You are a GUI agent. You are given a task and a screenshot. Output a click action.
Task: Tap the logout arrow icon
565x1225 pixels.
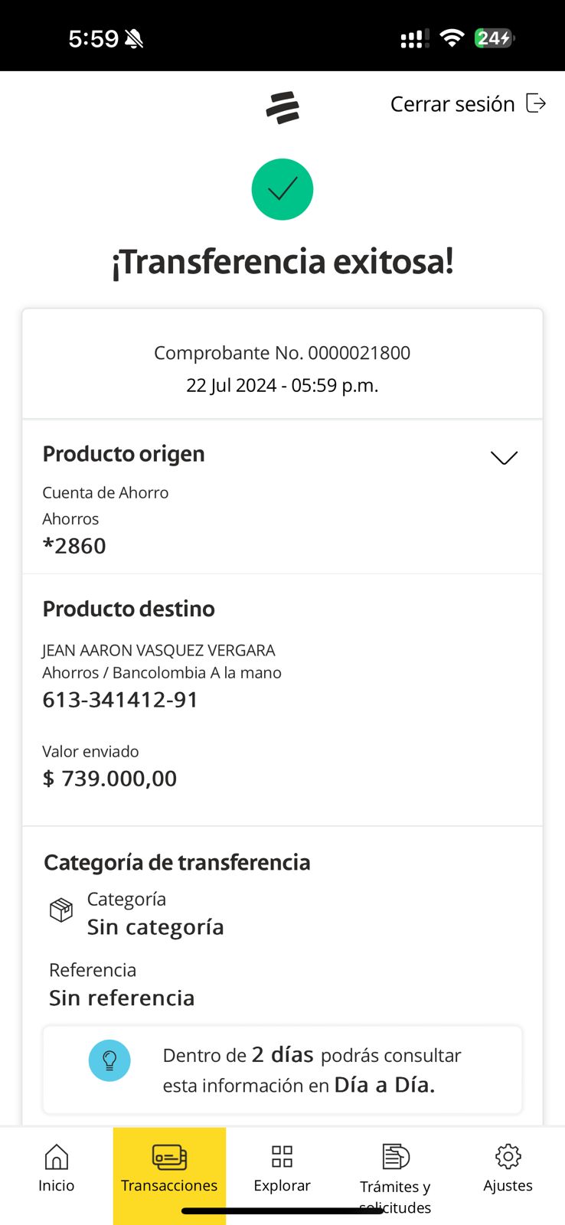536,103
